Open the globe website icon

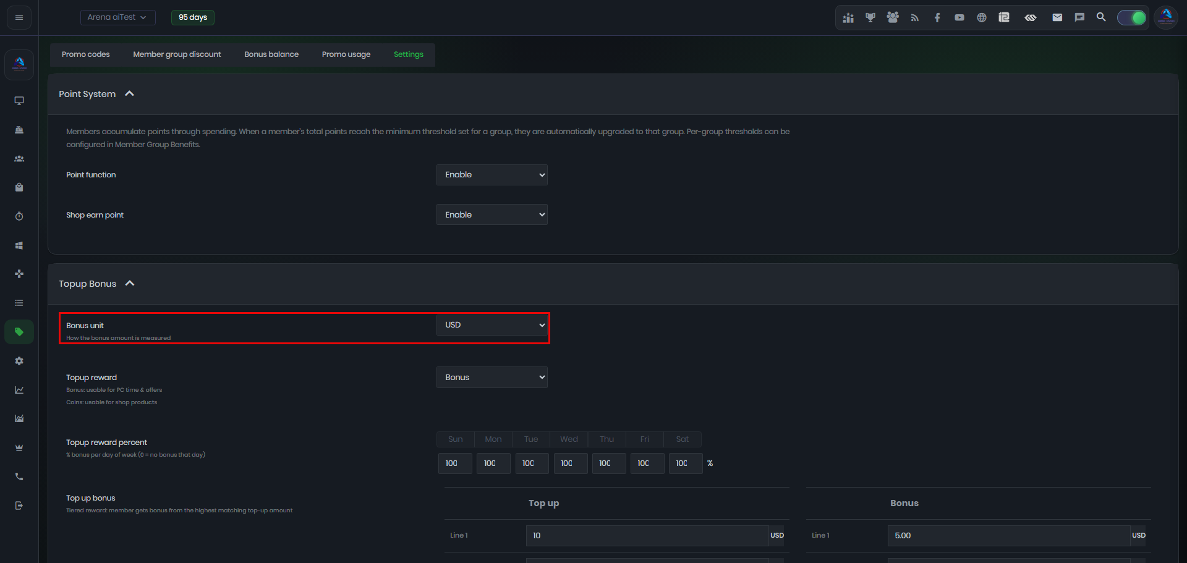click(x=982, y=18)
